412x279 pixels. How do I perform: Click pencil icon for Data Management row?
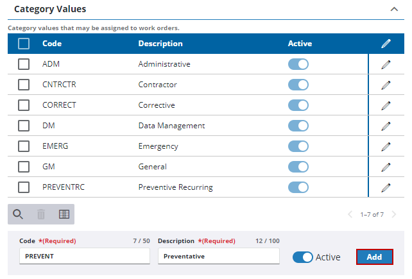click(386, 126)
